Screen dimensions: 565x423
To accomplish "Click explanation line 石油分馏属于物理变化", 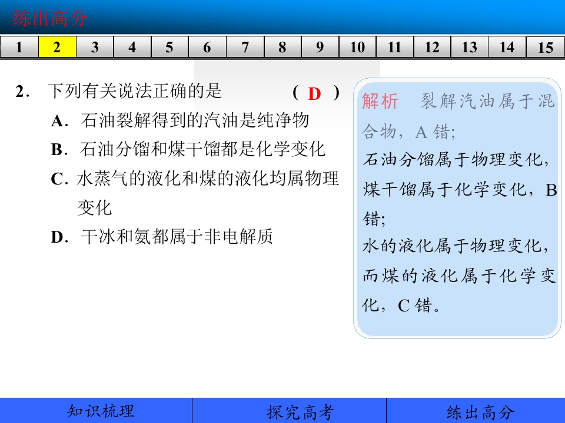I will 456,160.
